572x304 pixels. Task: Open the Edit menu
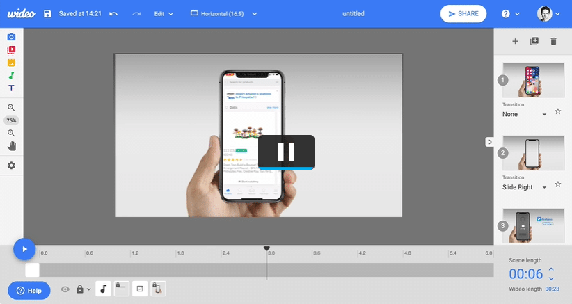coord(164,14)
